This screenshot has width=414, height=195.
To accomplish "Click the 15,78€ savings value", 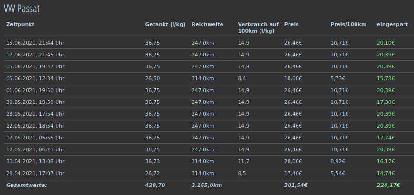I will [x=386, y=79].
